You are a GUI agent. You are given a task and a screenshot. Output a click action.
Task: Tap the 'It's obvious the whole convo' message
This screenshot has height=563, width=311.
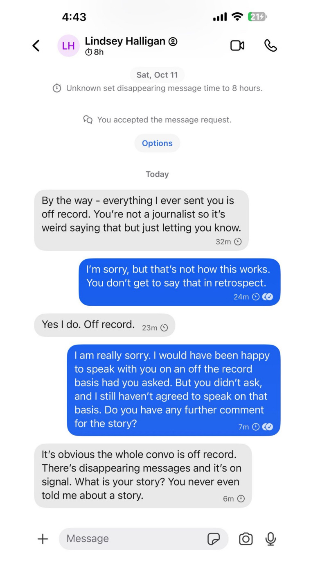143,475
